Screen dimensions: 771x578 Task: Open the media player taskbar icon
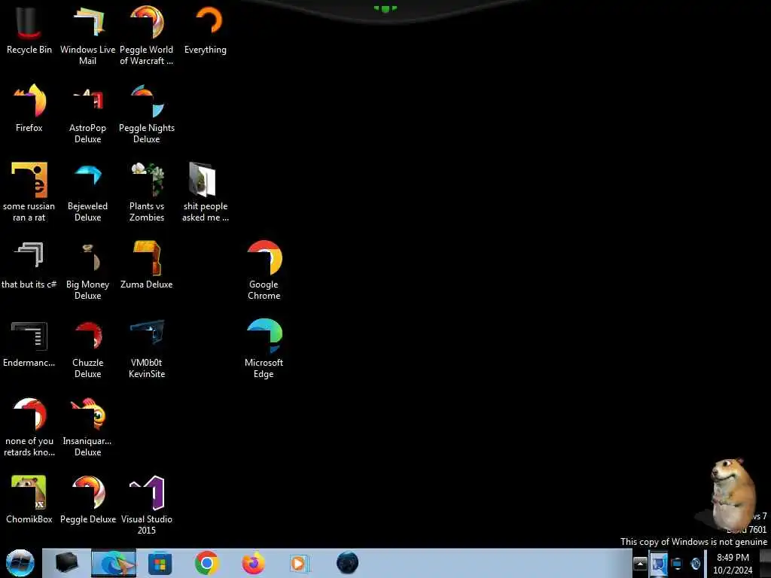tap(298, 563)
